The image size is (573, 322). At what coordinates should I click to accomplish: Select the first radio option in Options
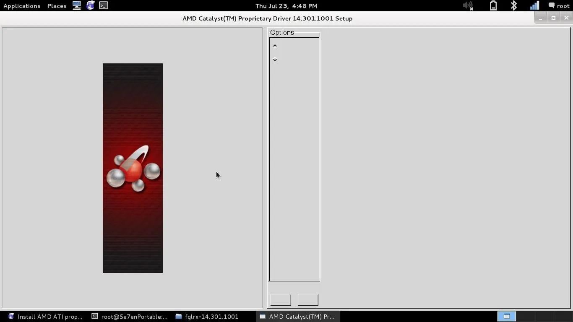pyautogui.click(x=275, y=46)
